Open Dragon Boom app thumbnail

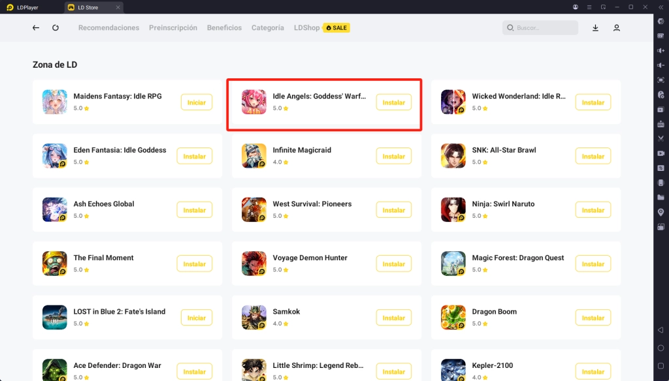click(x=453, y=317)
